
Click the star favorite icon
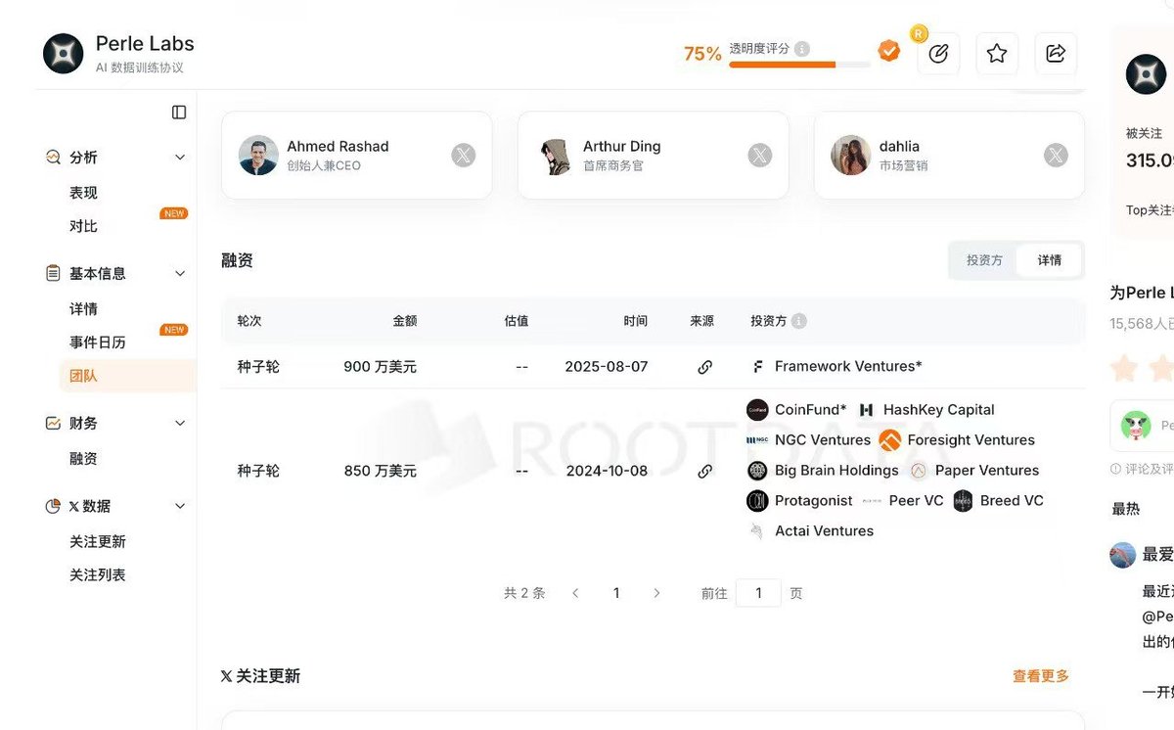pyautogui.click(x=997, y=54)
